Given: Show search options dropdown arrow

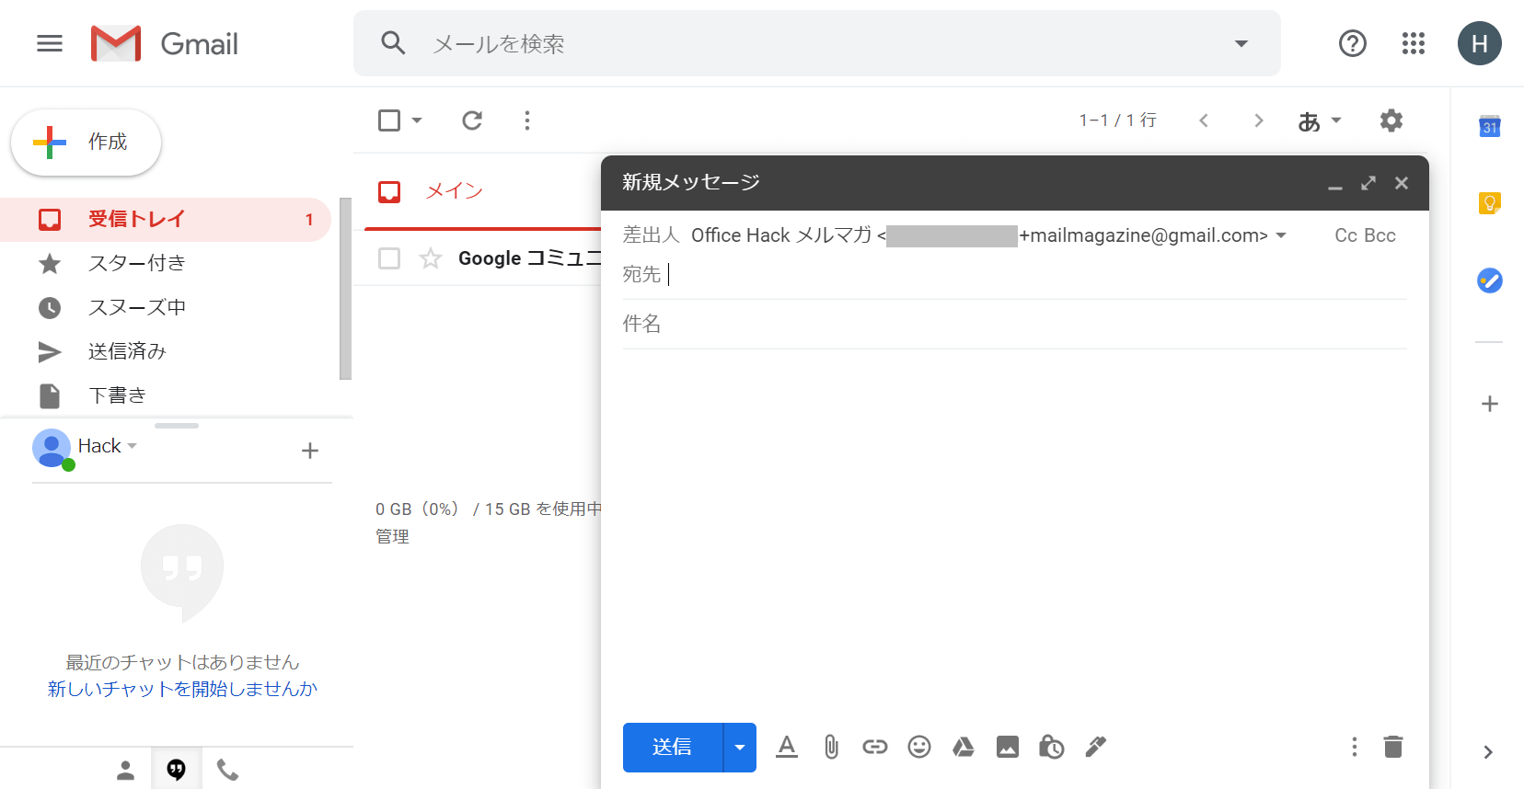Looking at the screenshot, I should pos(1241,43).
